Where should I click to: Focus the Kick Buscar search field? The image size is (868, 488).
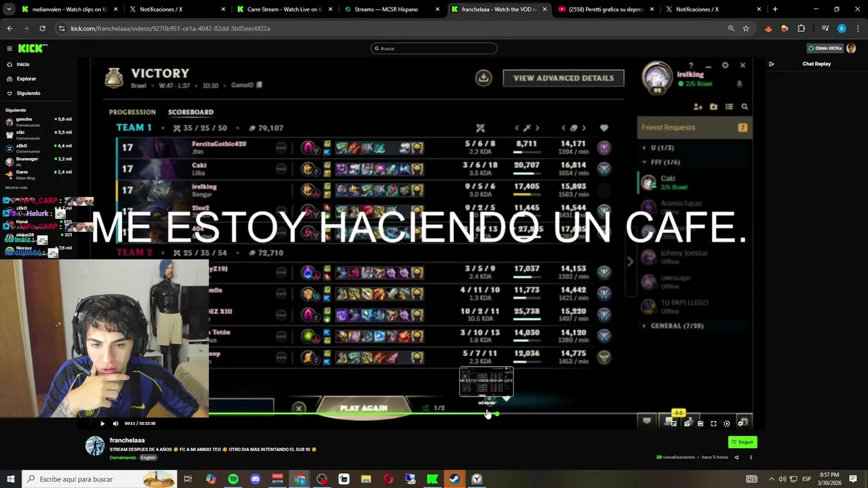click(434, 49)
